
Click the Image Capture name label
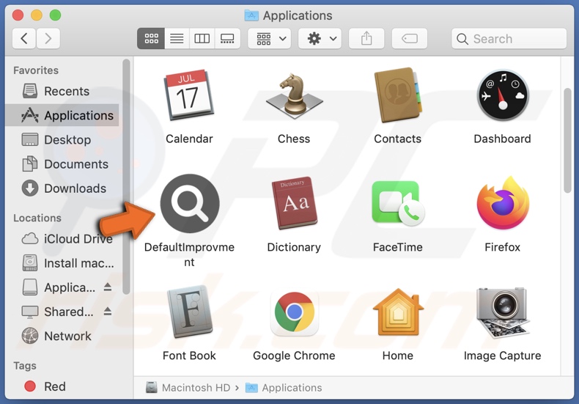tap(503, 356)
